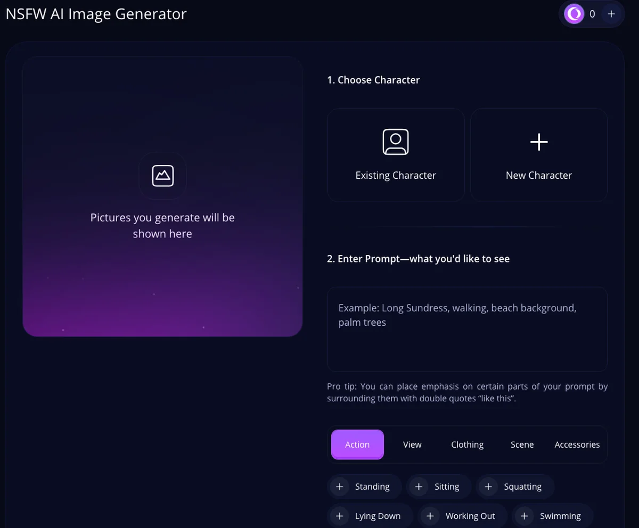Select the Accessories tab
The height and width of the screenshot is (528, 639).
point(577,444)
